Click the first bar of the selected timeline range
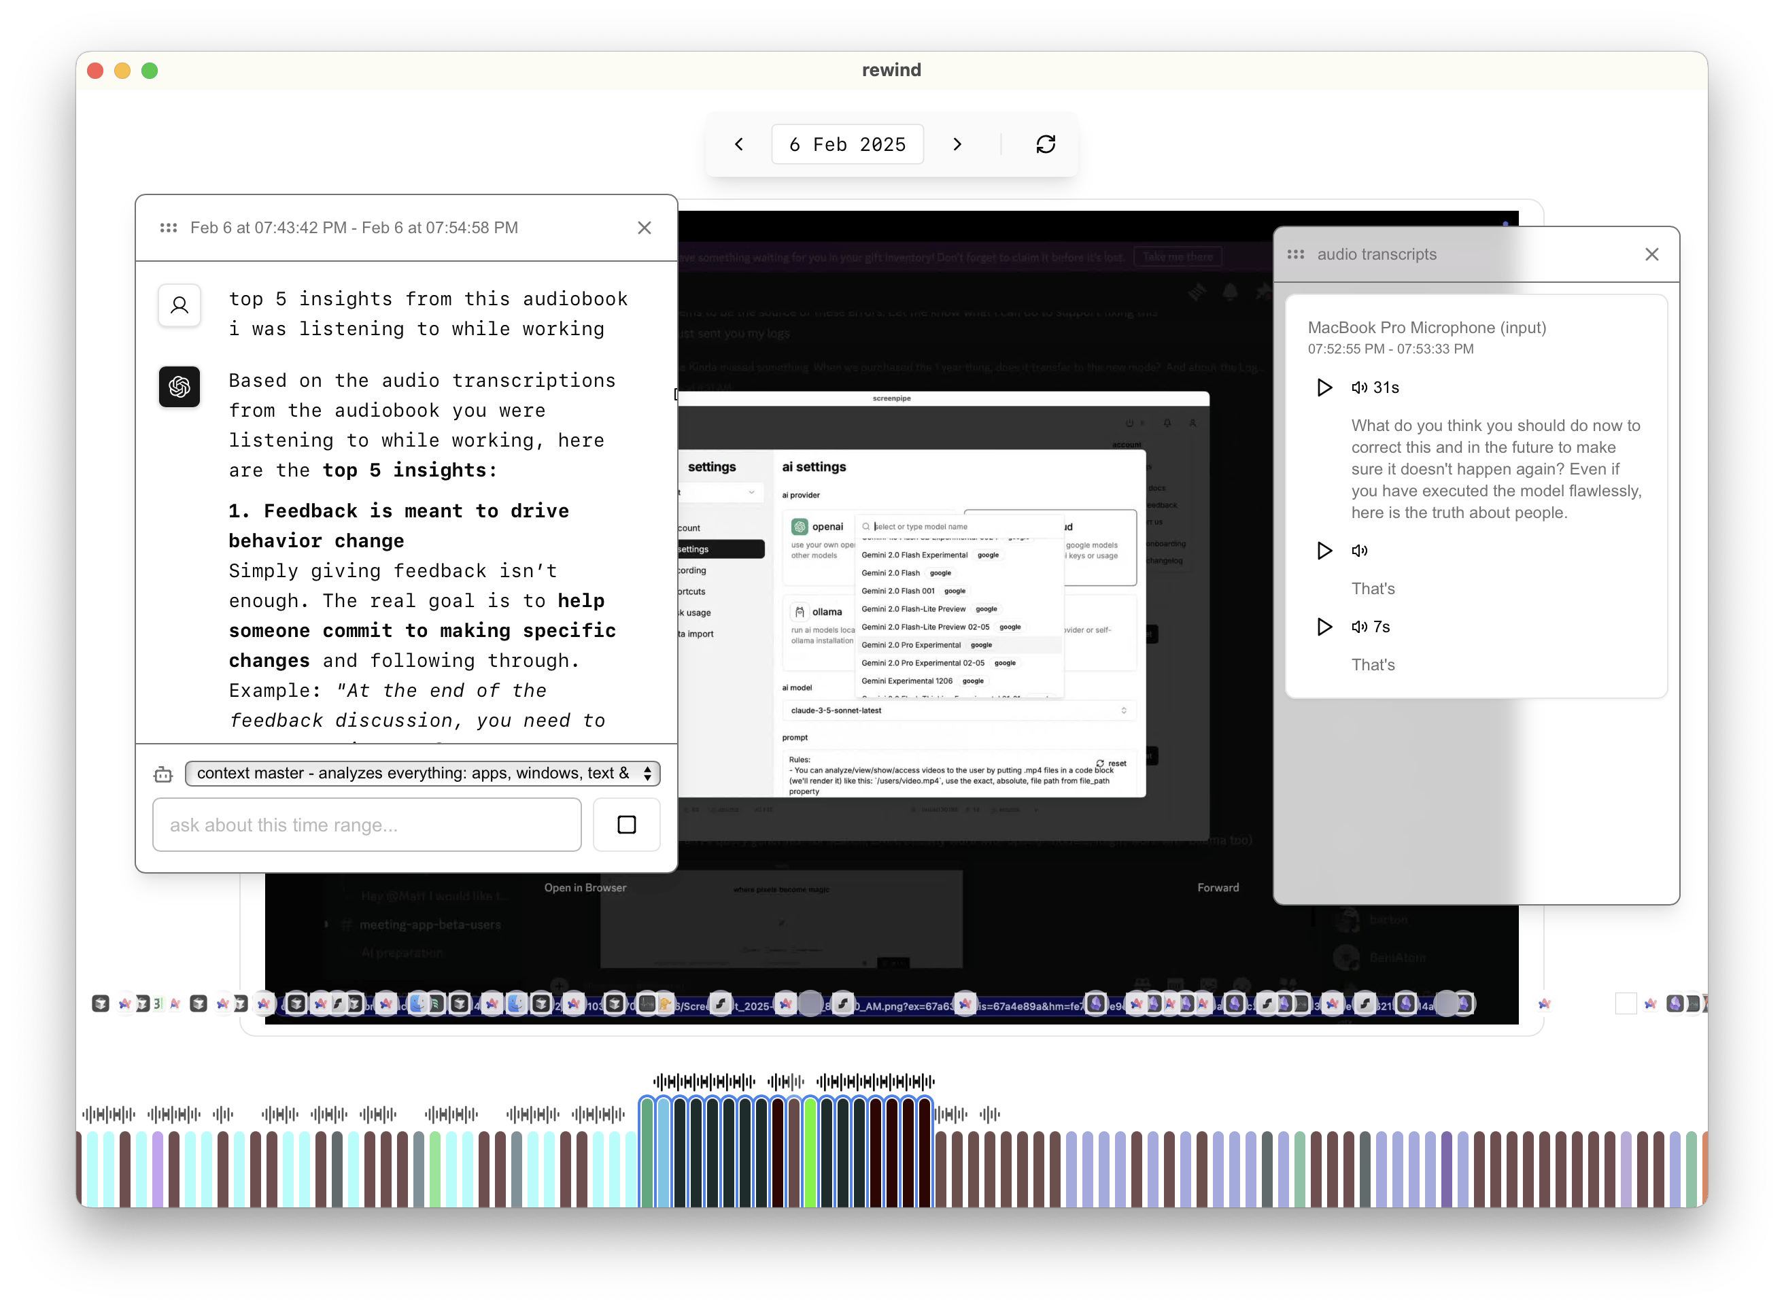1784x1308 pixels. [647, 1153]
